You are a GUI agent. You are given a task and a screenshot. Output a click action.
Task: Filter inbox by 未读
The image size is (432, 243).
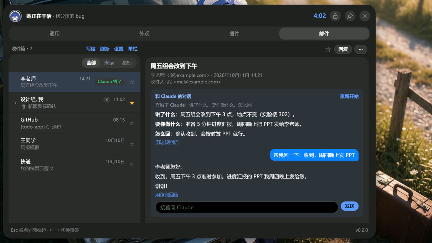pyautogui.click(x=109, y=63)
